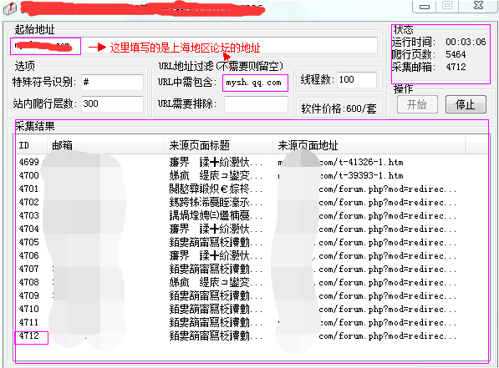Image resolution: width=499 pixels, height=368 pixels.
Task: Focus the 站内爬行层数 field with 300
Action: coord(112,104)
